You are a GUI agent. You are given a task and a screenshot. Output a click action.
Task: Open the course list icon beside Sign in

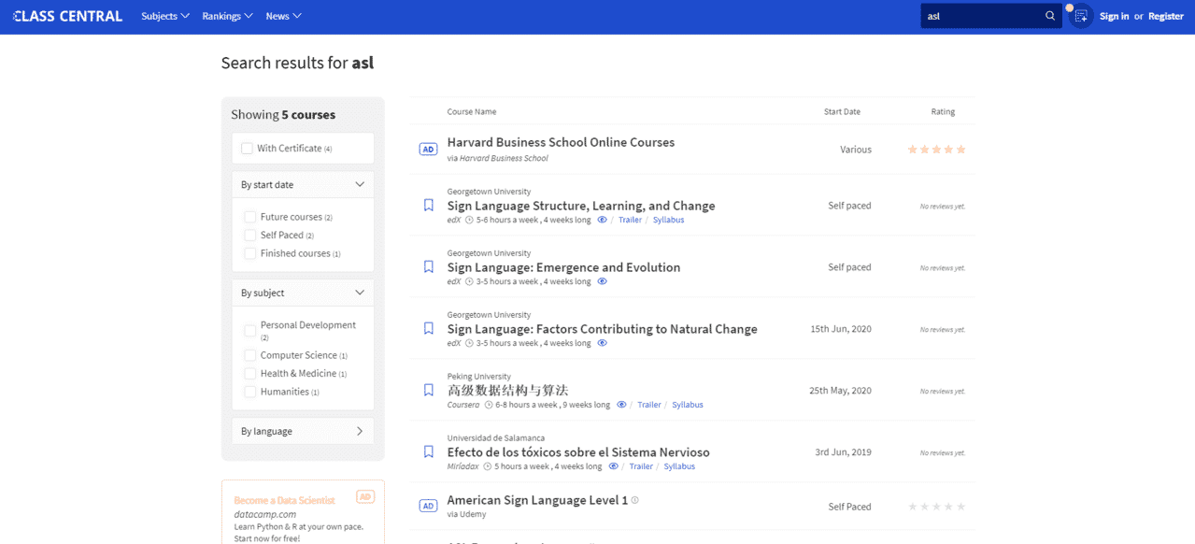point(1081,16)
